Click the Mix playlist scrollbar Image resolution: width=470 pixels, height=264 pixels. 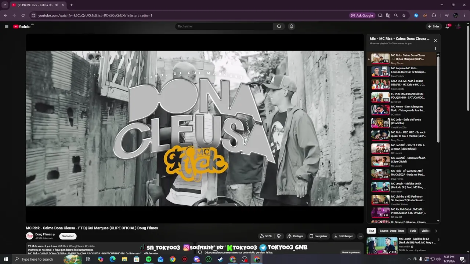tap(438, 99)
